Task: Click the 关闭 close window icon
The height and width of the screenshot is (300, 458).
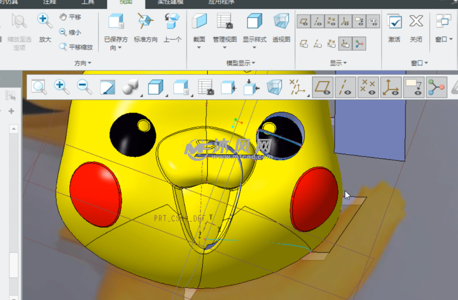Action: (416, 28)
